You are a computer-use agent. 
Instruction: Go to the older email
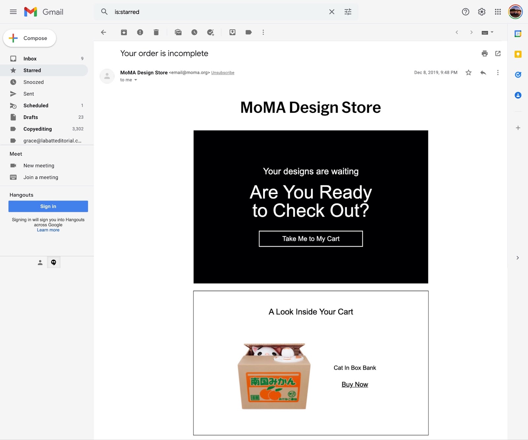click(x=471, y=32)
